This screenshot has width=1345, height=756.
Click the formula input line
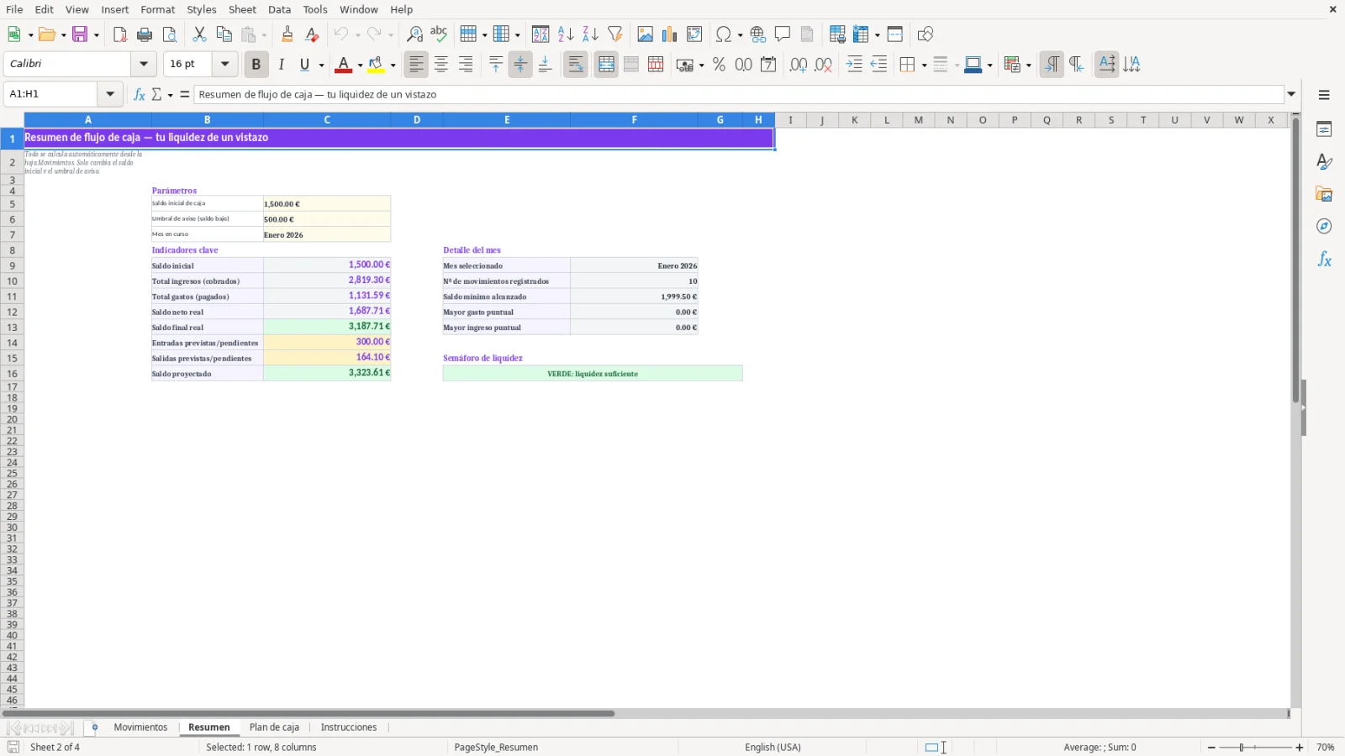point(738,94)
